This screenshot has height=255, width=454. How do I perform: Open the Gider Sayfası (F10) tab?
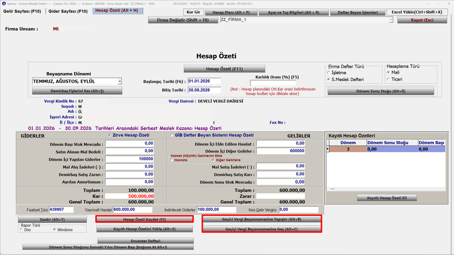pos(68,11)
